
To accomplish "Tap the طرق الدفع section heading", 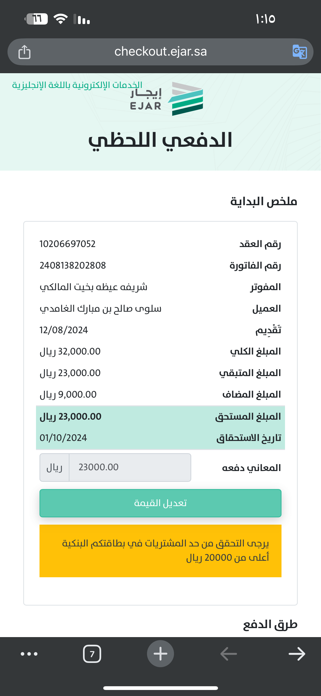I will (x=270, y=625).
